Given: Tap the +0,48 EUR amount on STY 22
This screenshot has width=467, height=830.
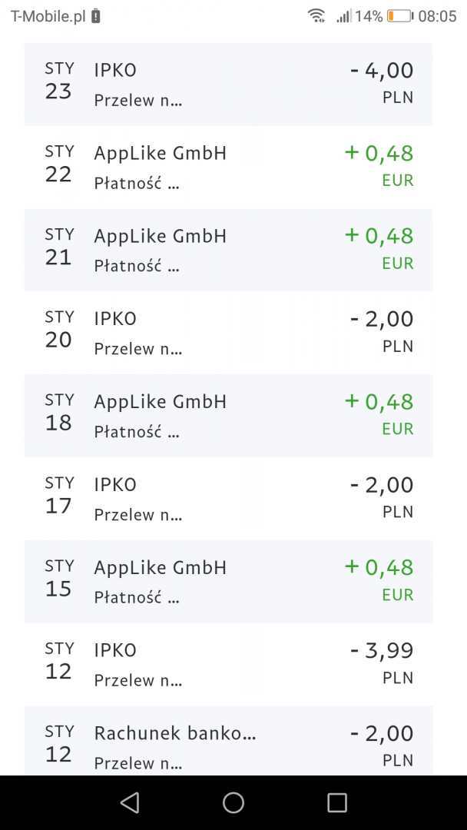Looking at the screenshot, I should coord(379,154).
